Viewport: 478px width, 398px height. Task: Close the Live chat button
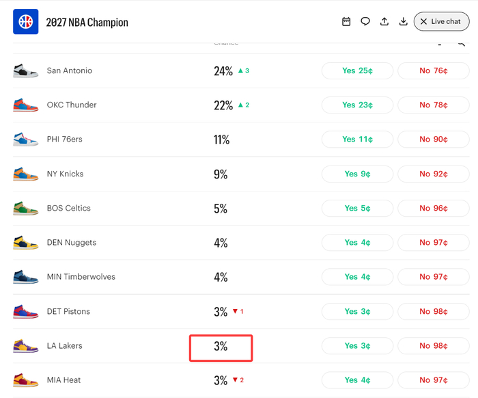(441, 21)
